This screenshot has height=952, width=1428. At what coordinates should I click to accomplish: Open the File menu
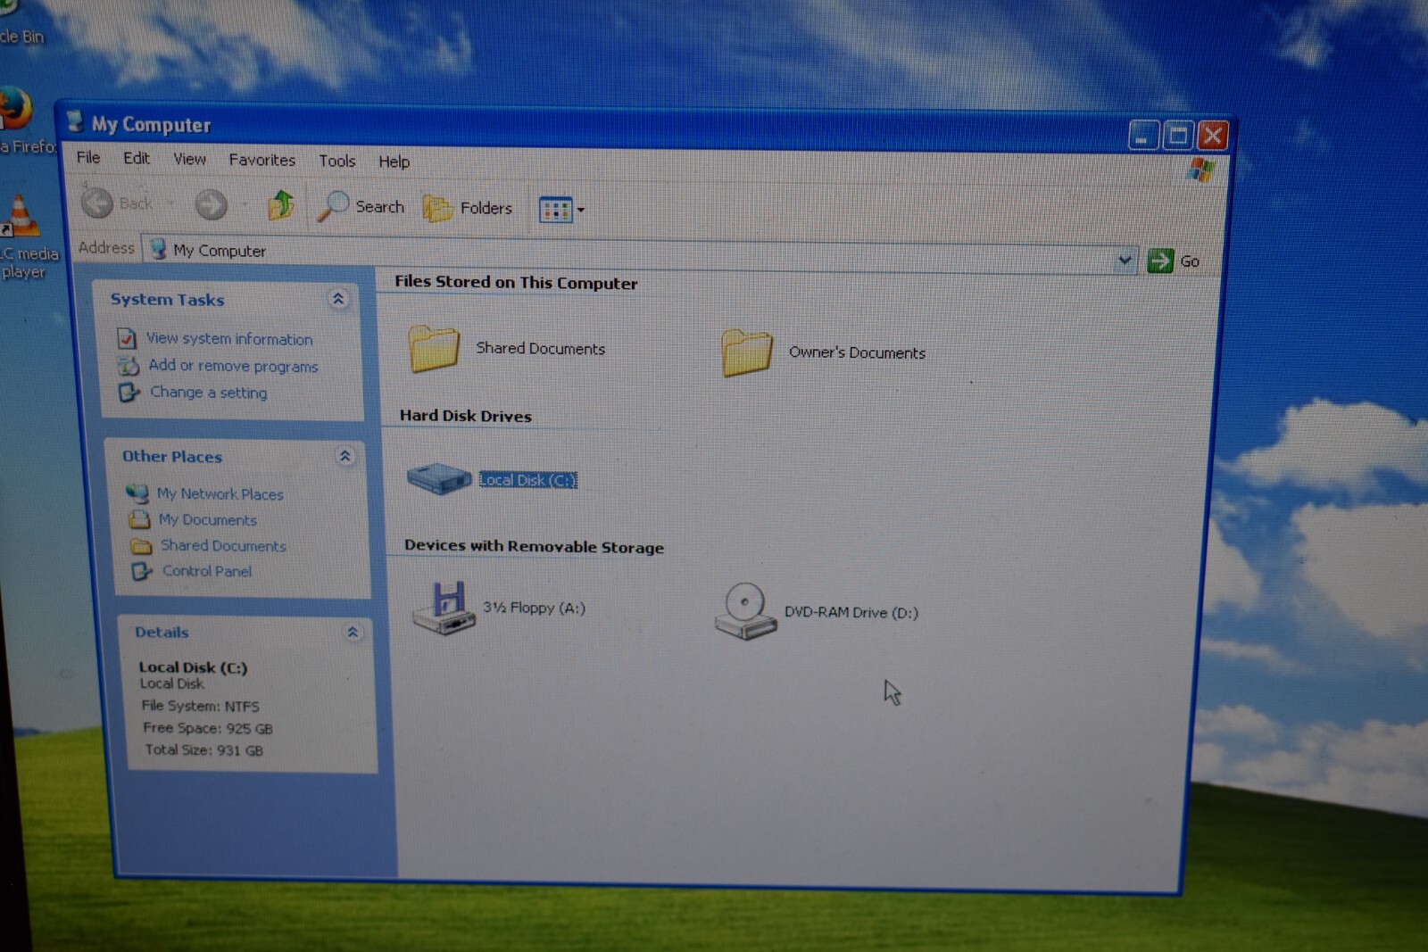click(x=88, y=157)
